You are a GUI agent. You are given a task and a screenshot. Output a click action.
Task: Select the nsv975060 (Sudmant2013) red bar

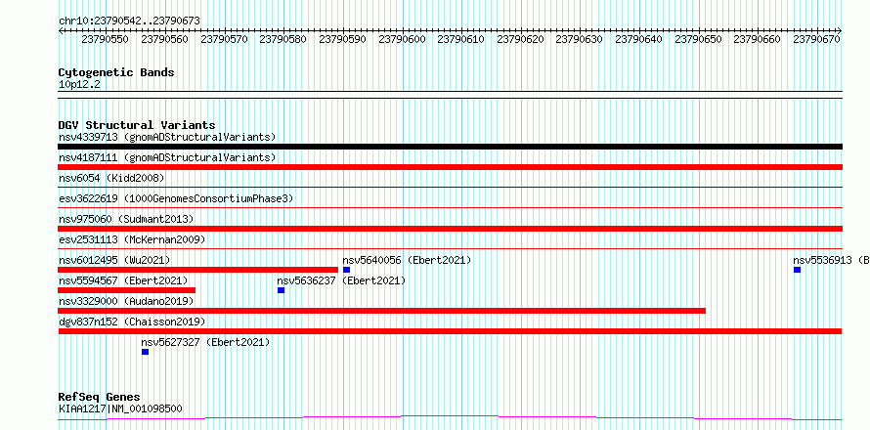pos(450,229)
